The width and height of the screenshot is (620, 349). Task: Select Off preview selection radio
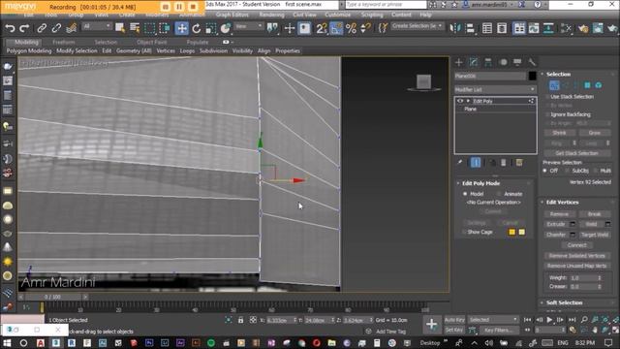tap(544, 171)
